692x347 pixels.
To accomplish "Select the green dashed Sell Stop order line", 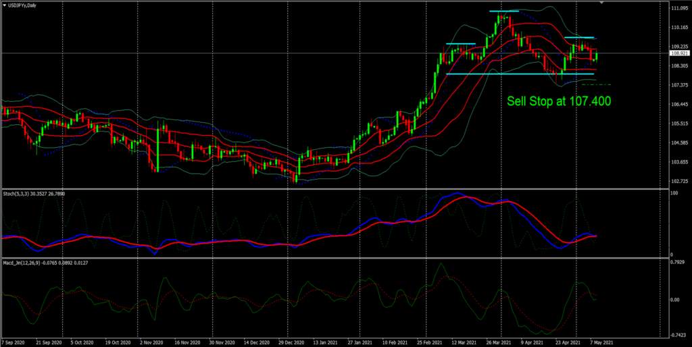I will (x=596, y=84).
